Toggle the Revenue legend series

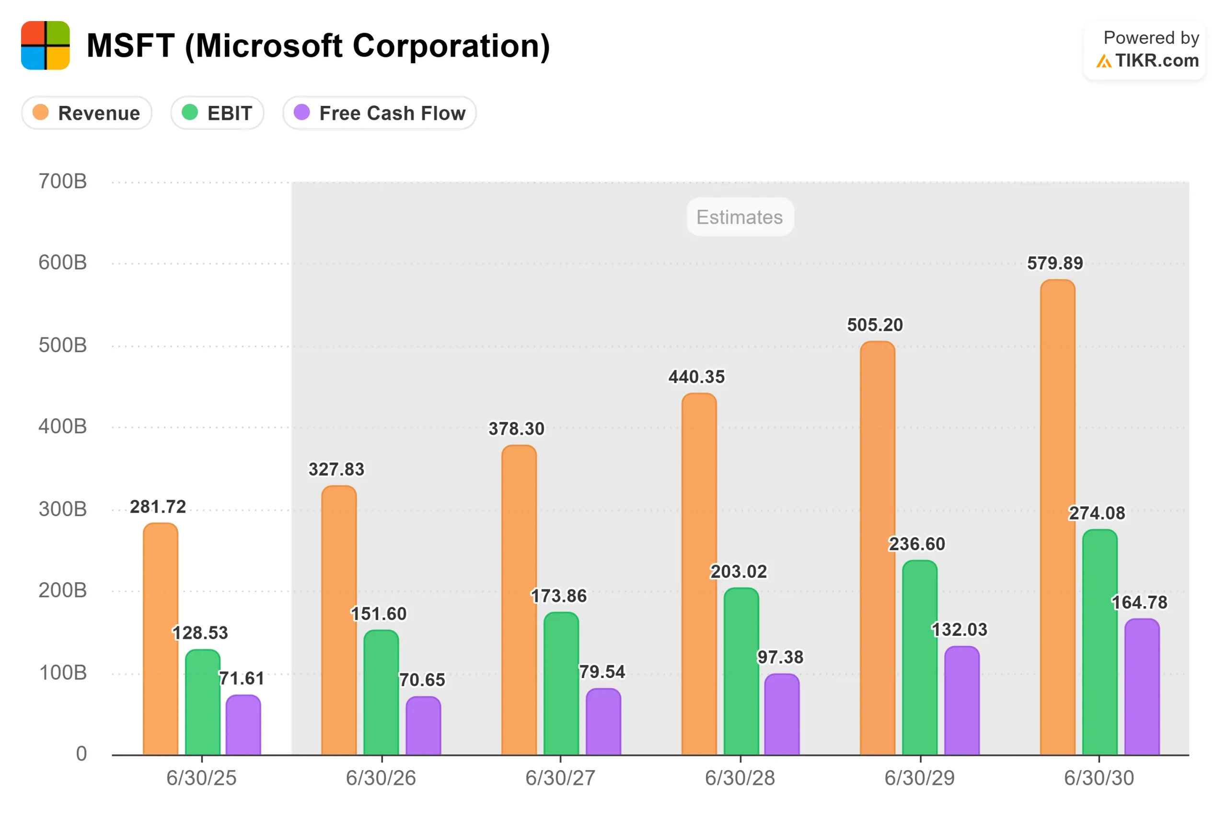pos(87,113)
